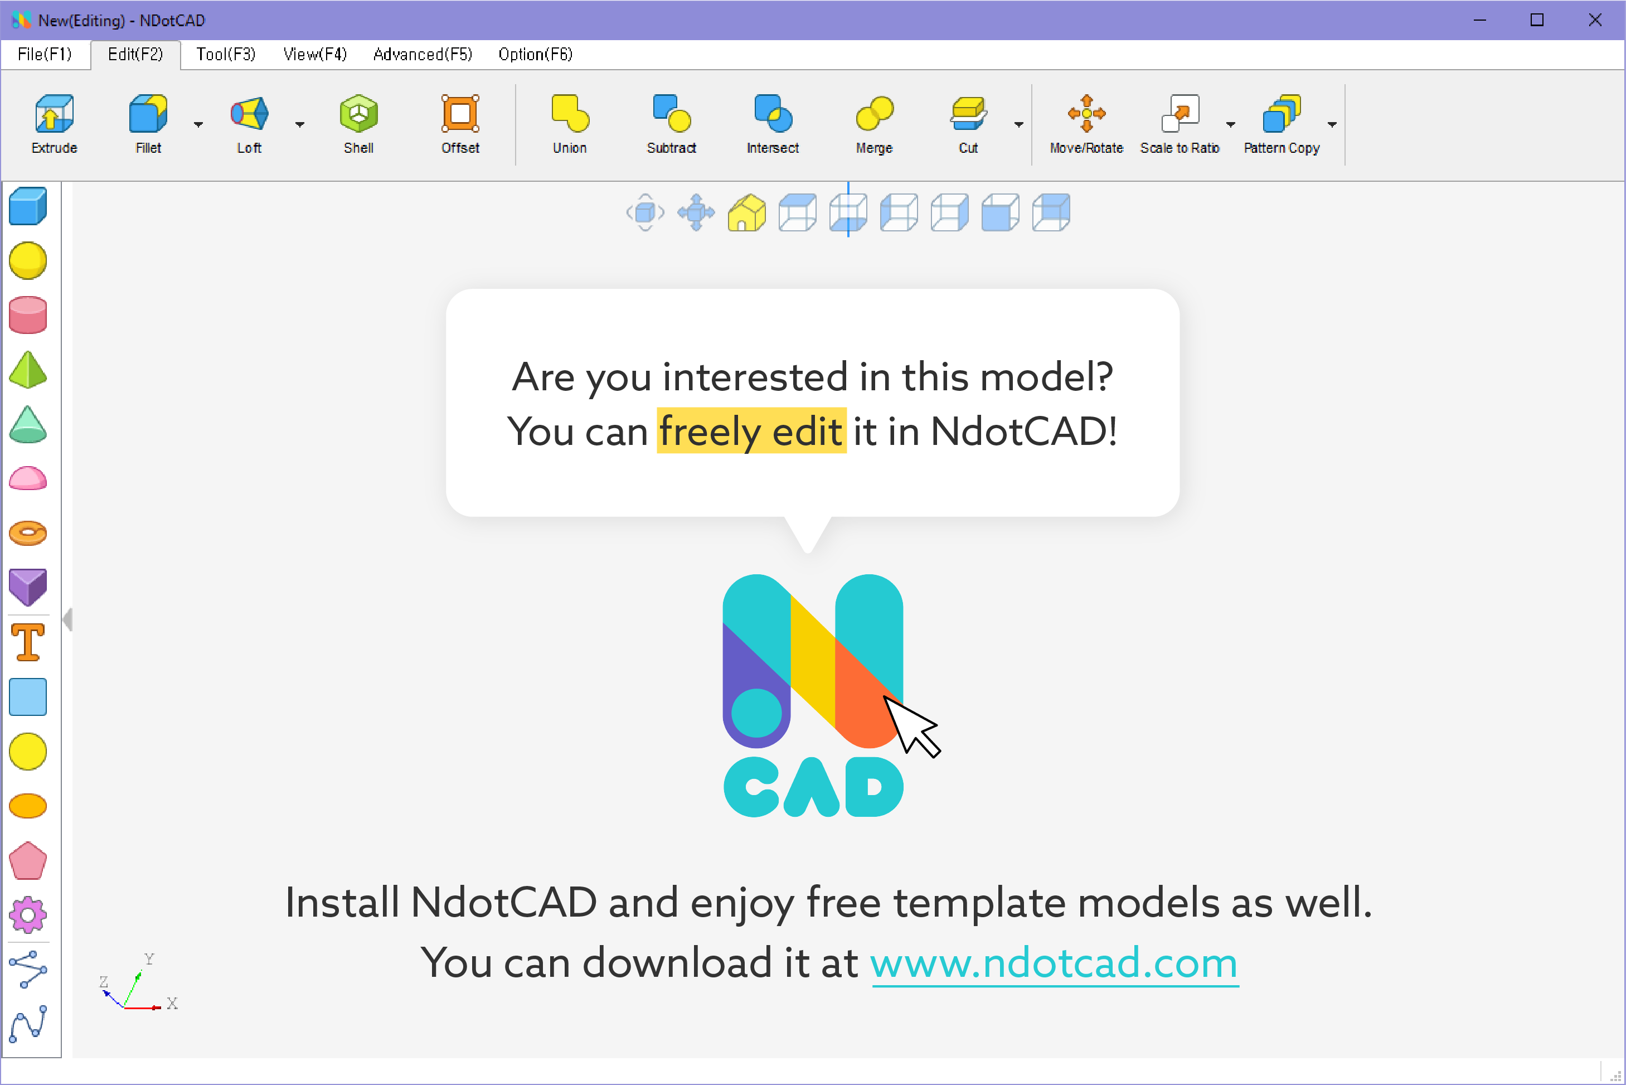Open the Tool(F3) tab
Screen dimensions: 1626x1085
pos(226,54)
